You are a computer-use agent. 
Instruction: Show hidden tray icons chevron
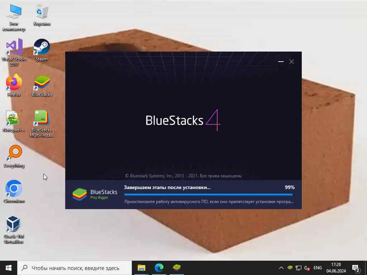click(x=281, y=268)
